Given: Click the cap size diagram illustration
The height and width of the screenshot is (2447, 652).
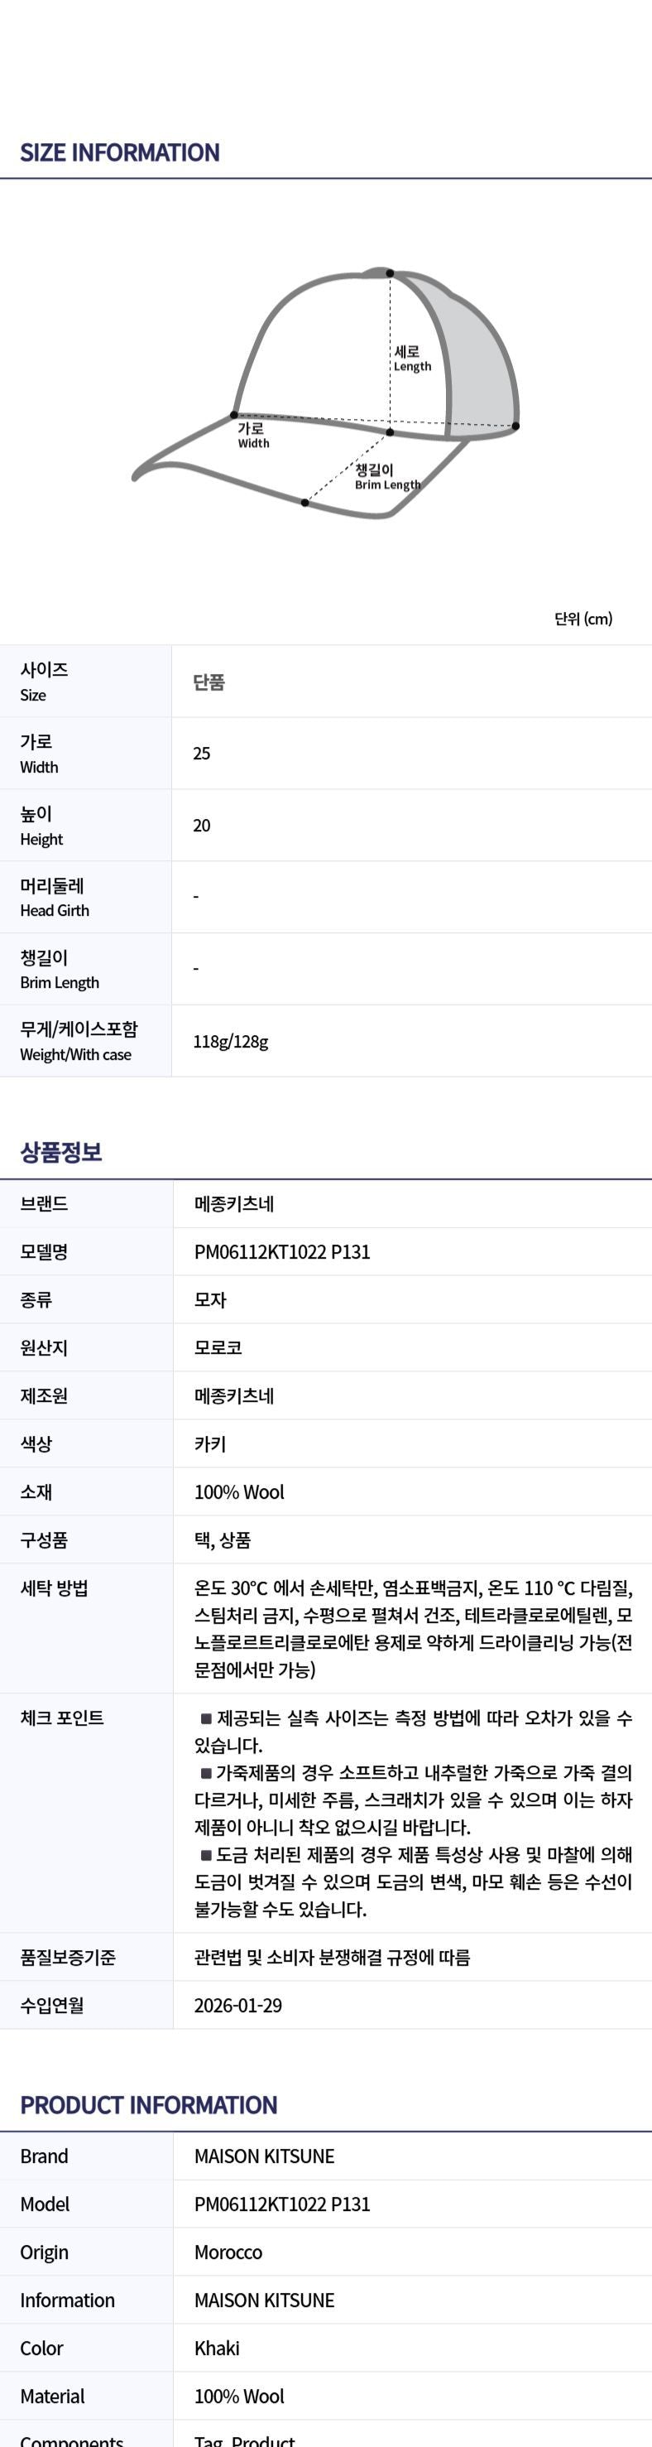Looking at the screenshot, I should [327, 393].
